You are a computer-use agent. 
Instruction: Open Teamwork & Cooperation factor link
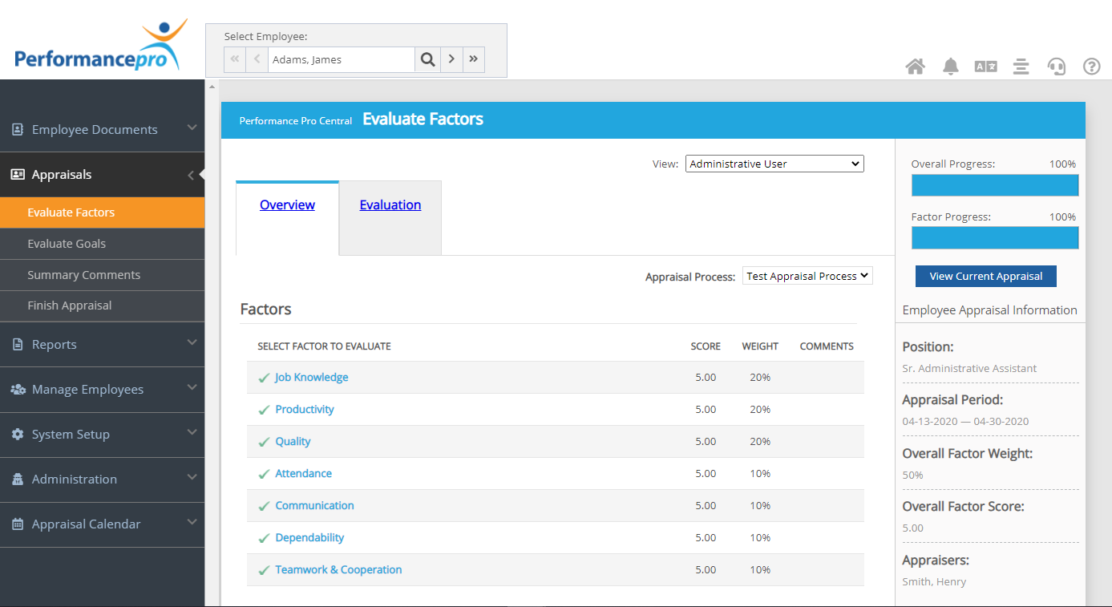[x=338, y=569]
